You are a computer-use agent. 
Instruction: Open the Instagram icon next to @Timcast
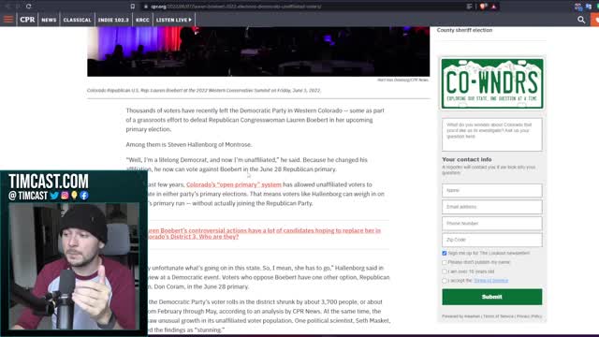pyautogui.click(x=65, y=196)
